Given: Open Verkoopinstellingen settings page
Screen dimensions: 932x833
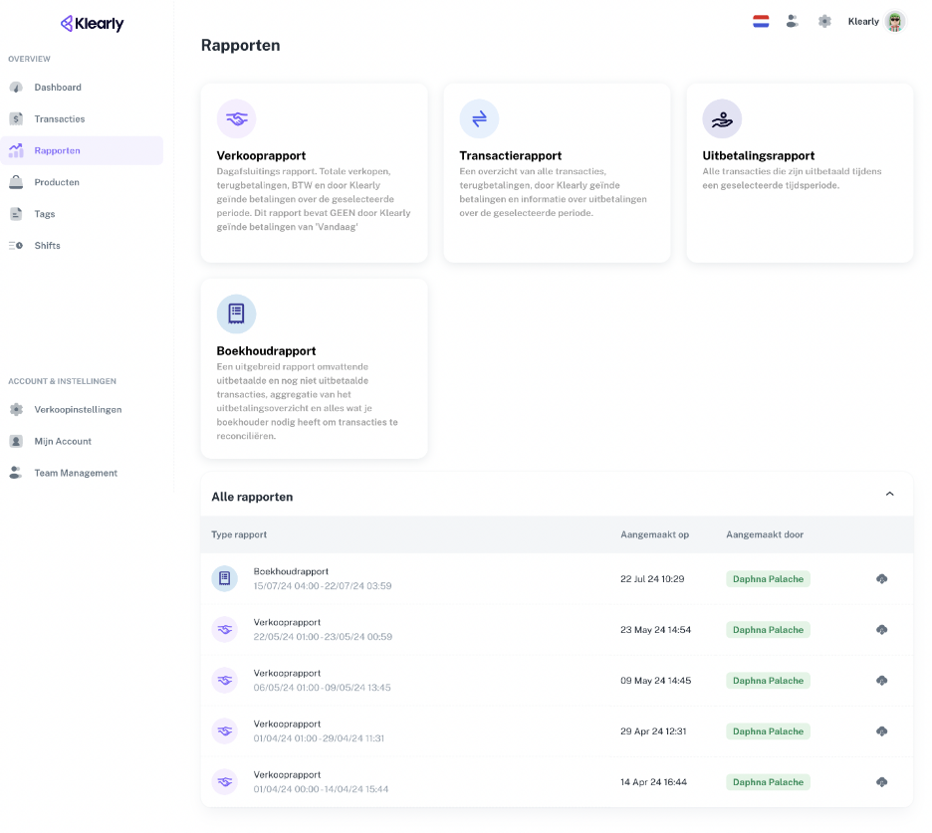Looking at the screenshot, I should (78, 410).
